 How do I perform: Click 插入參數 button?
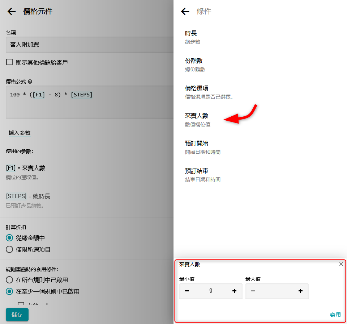coord(20,133)
